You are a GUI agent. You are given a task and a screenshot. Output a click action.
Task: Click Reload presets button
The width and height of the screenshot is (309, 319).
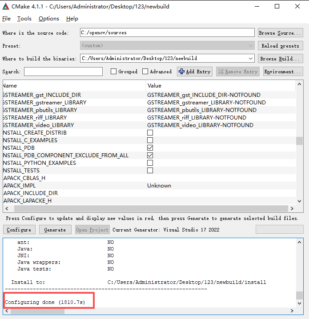[280, 46]
